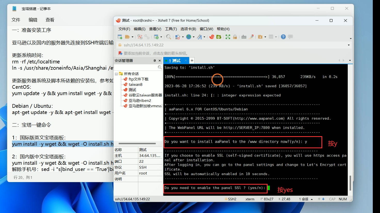This screenshot has height=213, width=380.
Task: Click the globe encoding icon
Action: [189, 37]
